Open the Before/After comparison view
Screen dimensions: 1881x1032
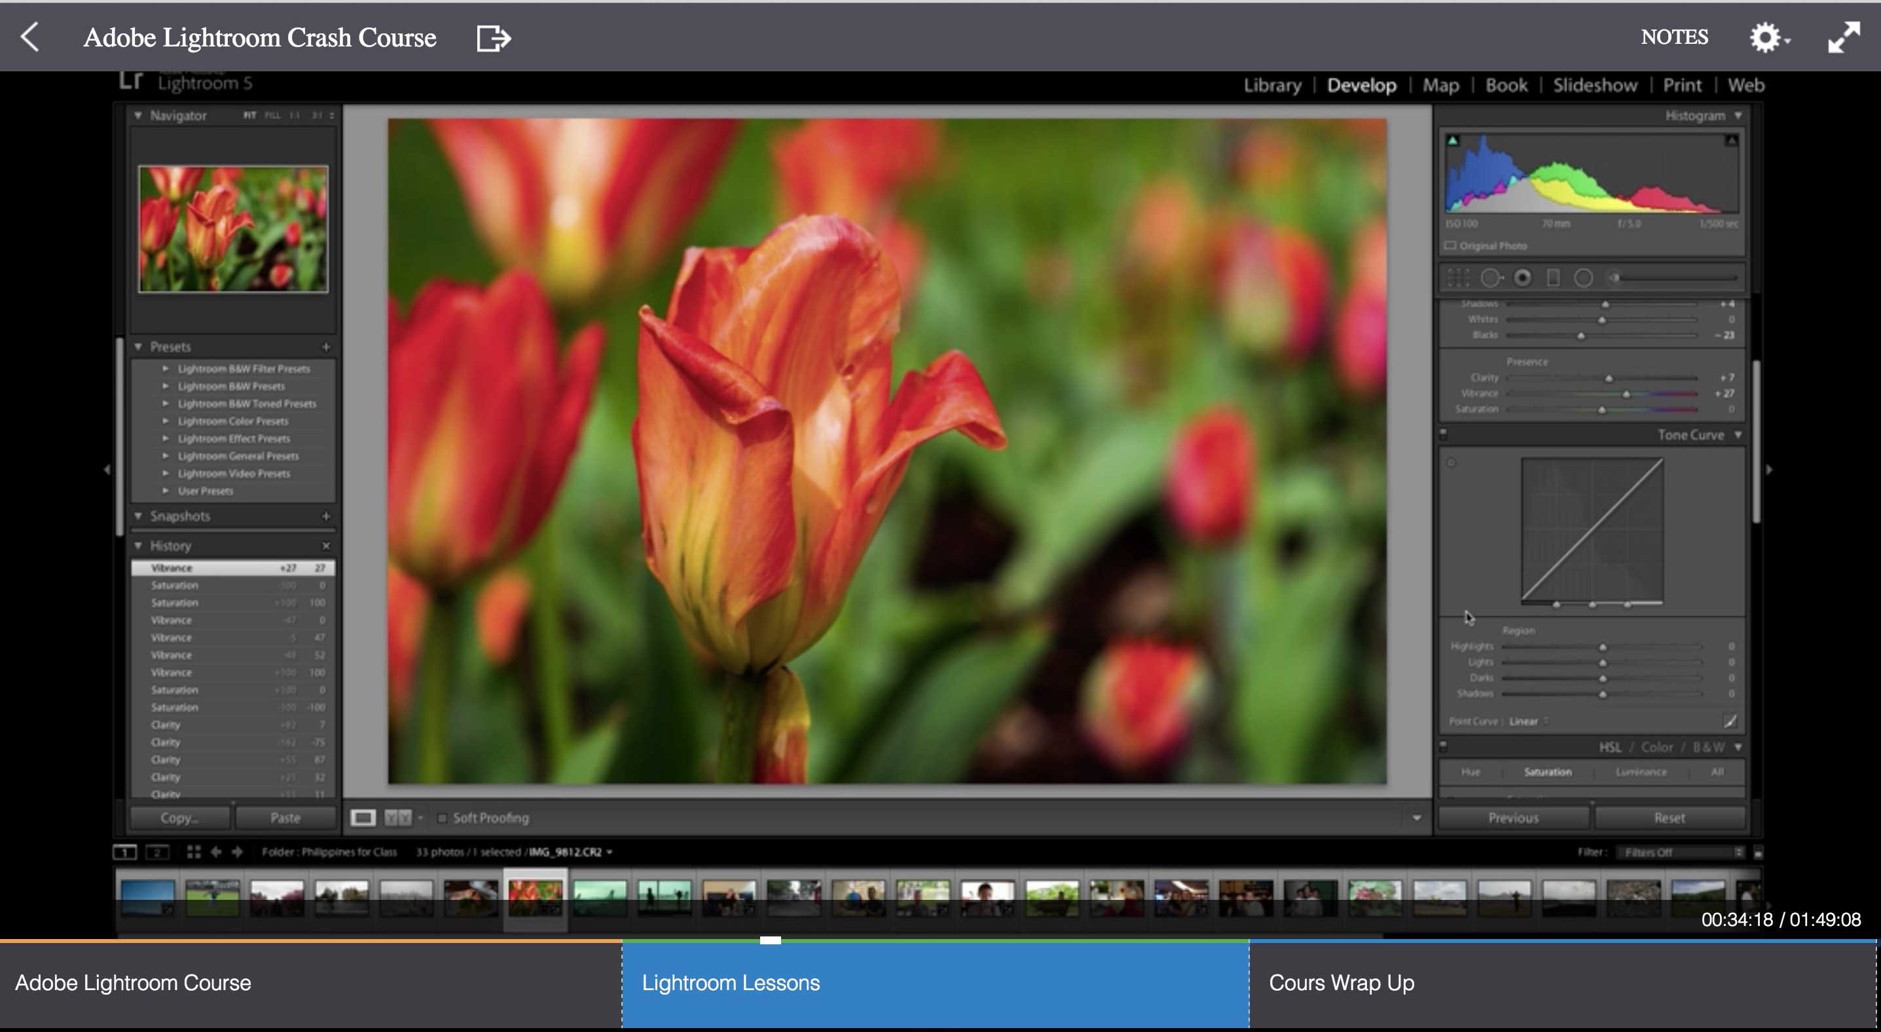click(397, 817)
